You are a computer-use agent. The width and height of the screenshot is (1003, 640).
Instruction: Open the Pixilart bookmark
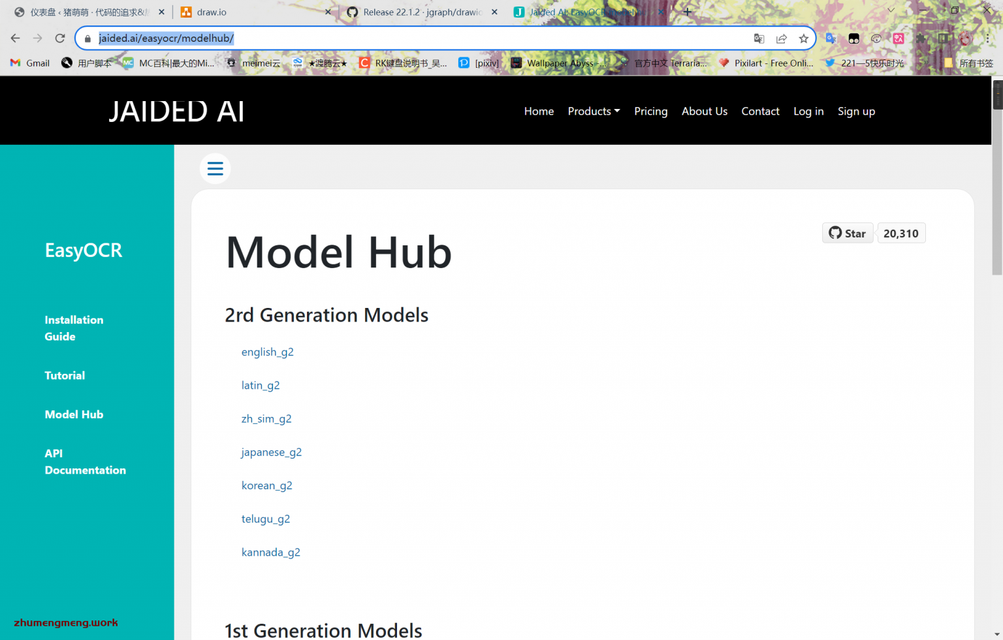point(767,63)
